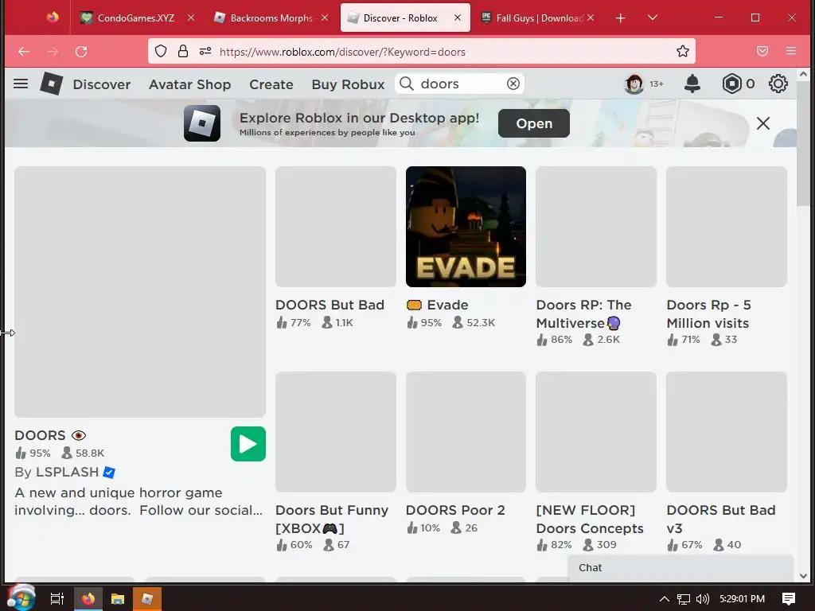
Task: Open the large DOORS game thumbnail
Action: click(140, 291)
